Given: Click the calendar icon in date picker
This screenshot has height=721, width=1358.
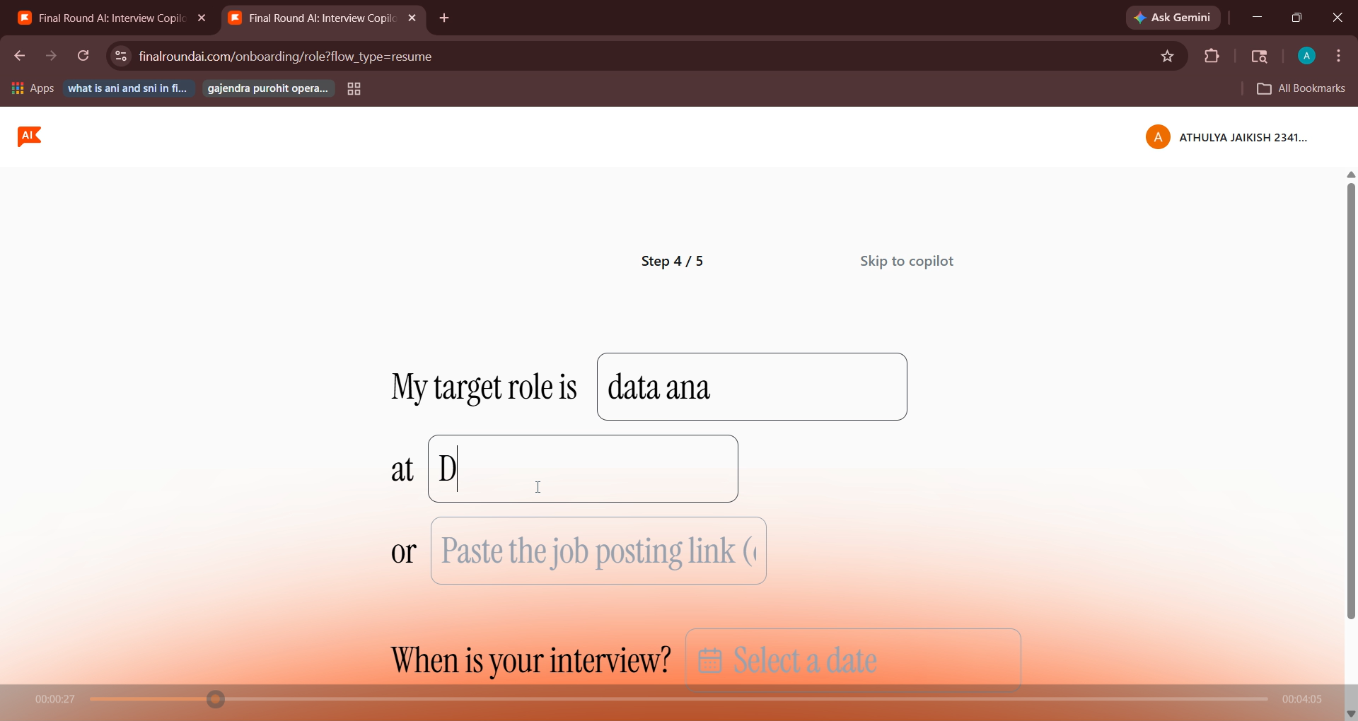Looking at the screenshot, I should [x=710, y=661].
